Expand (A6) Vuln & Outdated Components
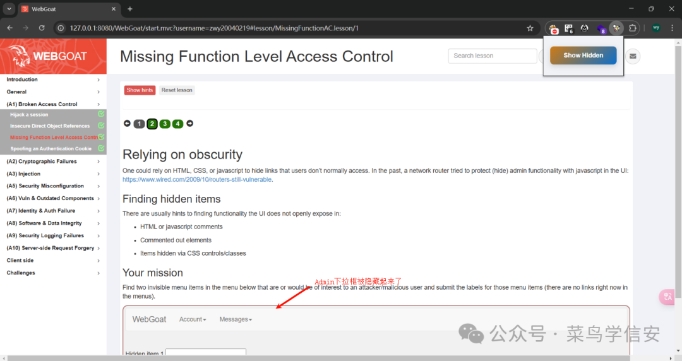Screen dimensions: 682x361 (x=53, y=198)
